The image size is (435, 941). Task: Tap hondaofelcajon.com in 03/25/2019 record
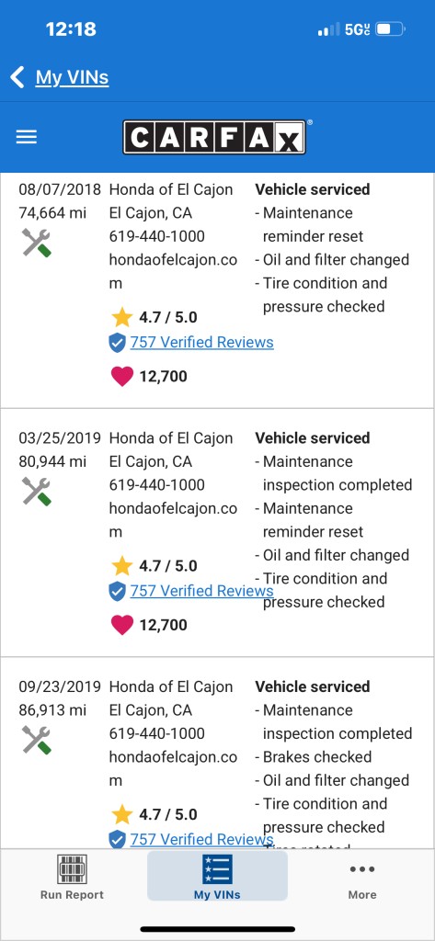click(173, 520)
